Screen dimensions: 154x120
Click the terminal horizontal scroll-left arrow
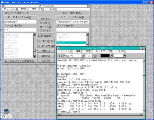coord(58,114)
